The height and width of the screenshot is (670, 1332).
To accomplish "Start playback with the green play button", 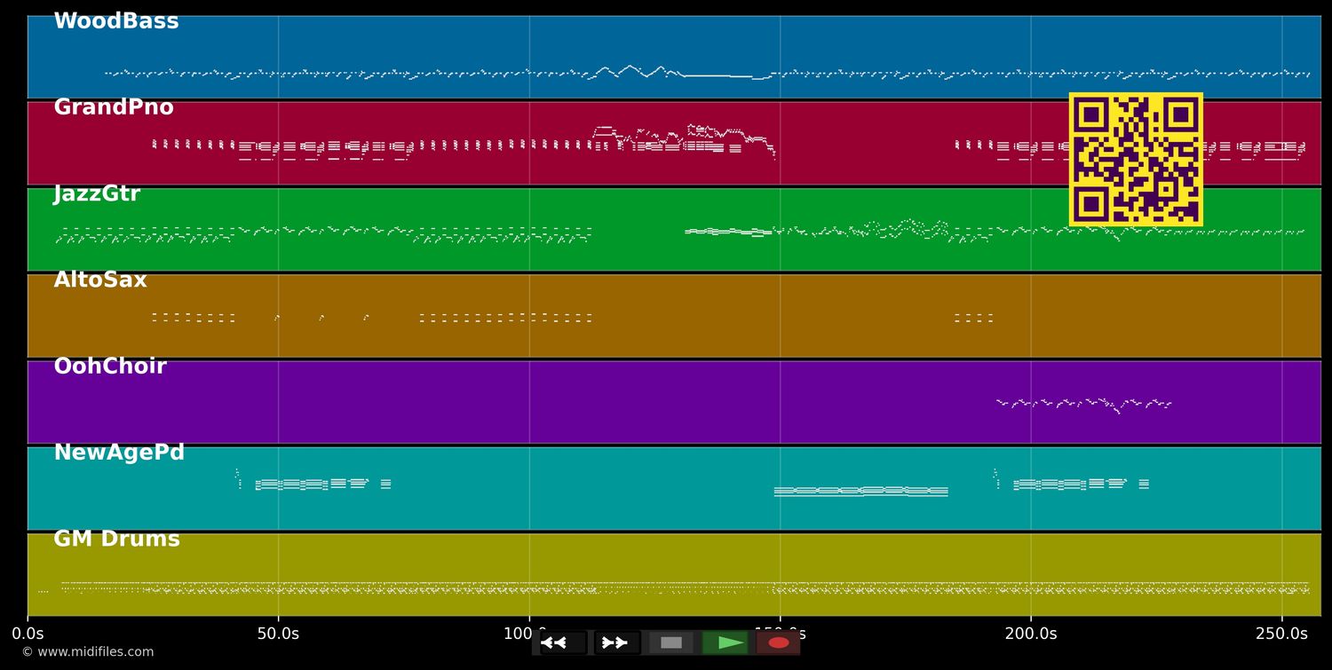I will click(x=725, y=642).
